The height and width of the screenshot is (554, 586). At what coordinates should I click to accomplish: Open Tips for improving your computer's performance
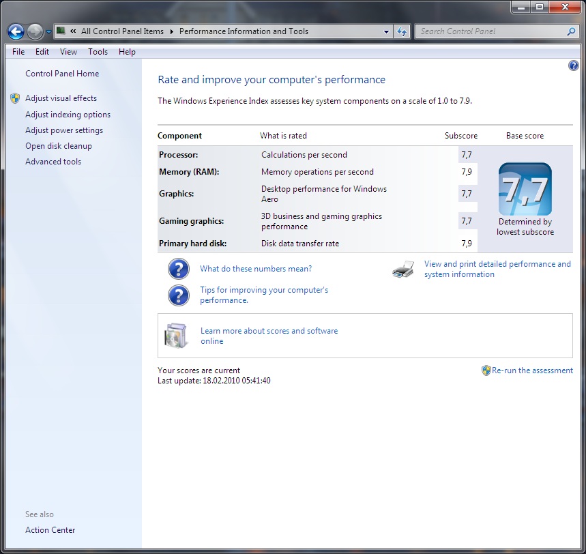click(264, 295)
